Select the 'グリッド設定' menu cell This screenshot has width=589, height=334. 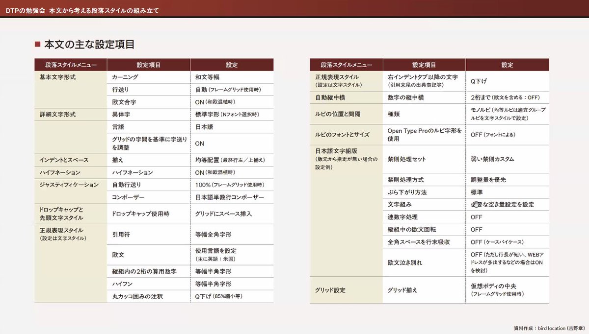(330, 290)
